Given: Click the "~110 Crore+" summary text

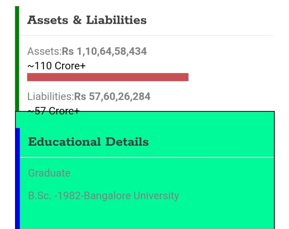Looking at the screenshot, I should coord(56,66).
